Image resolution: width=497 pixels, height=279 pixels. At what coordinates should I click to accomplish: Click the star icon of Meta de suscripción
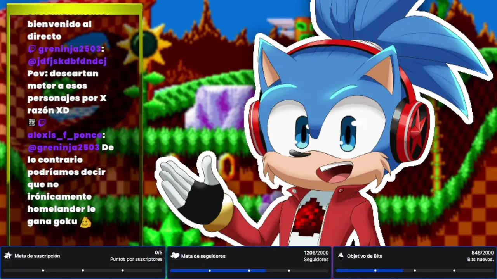pos(8,256)
